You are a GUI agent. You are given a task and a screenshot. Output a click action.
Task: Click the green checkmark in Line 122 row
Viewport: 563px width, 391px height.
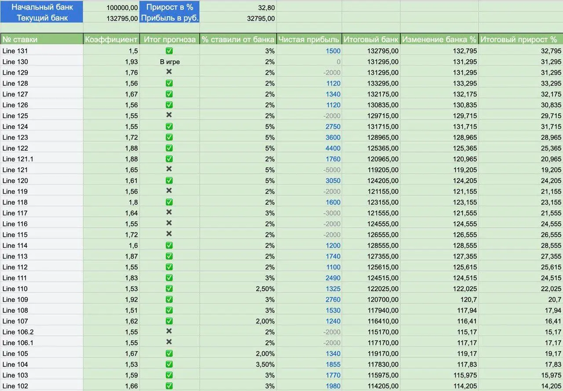pyautogui.click(x=169, y=148)
